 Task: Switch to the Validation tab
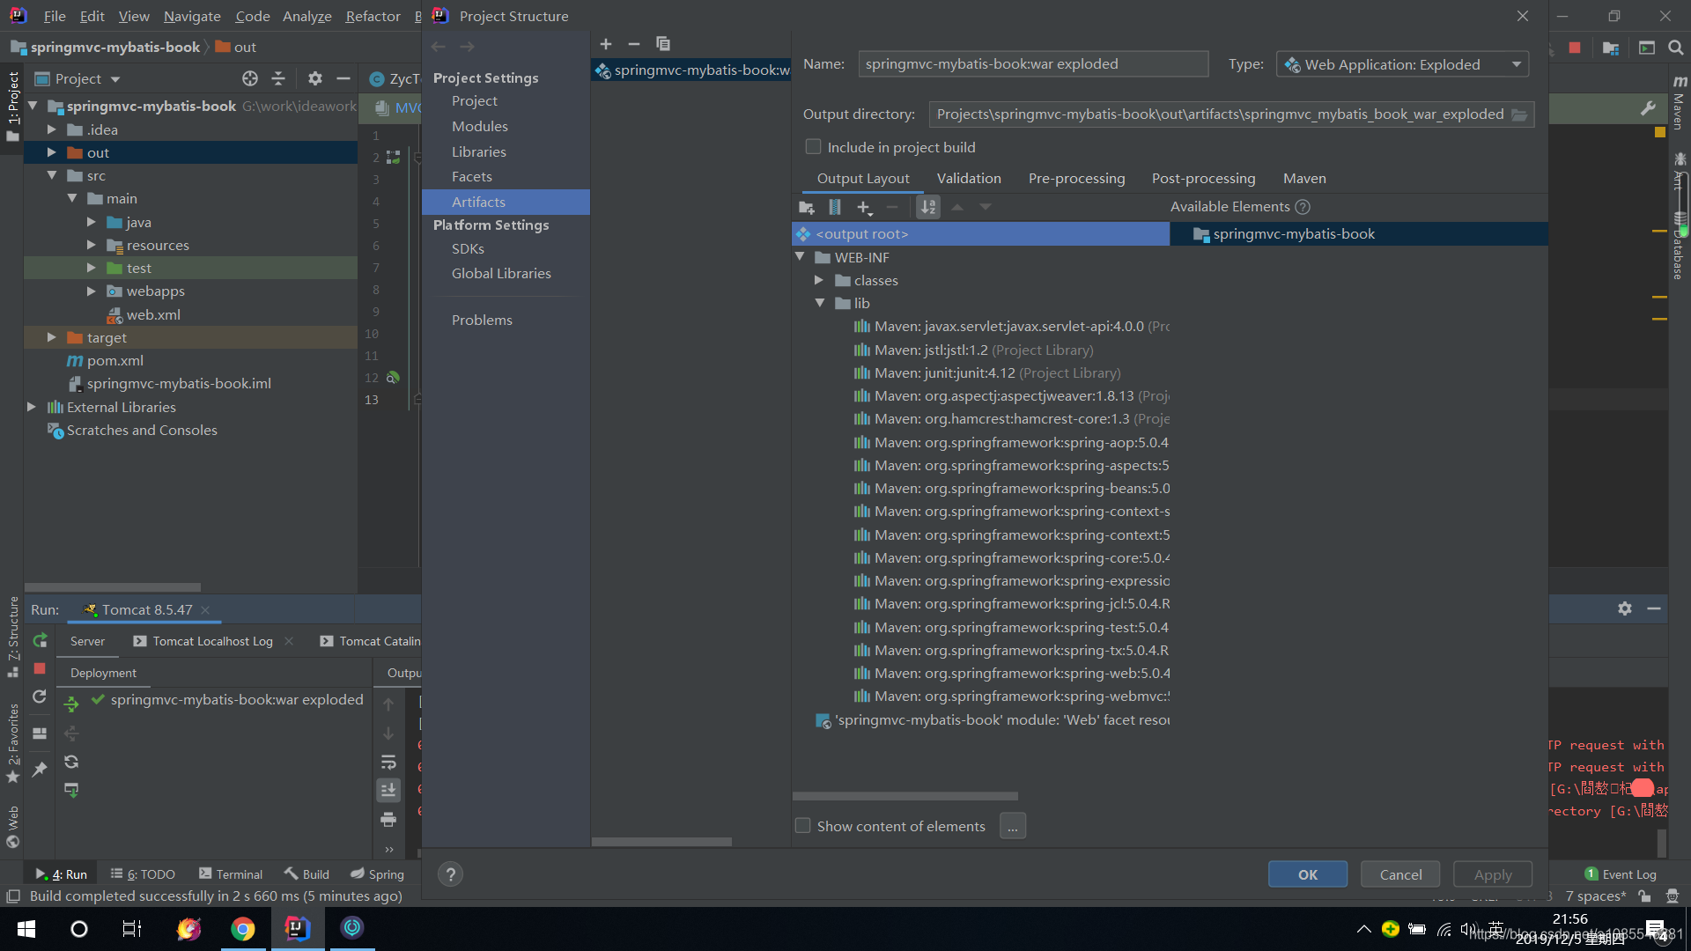pyautogui.click(x=969, y=179)
